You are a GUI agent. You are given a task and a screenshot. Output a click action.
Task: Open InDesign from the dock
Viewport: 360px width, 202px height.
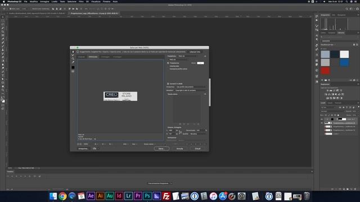coord(119,196)
